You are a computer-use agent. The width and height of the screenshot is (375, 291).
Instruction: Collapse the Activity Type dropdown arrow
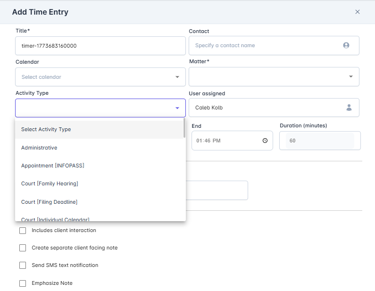coord(177,108)
